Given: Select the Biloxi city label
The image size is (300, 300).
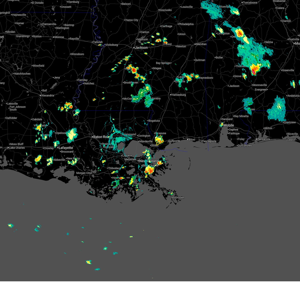Looking at the screenshot, I should [192, 139].
